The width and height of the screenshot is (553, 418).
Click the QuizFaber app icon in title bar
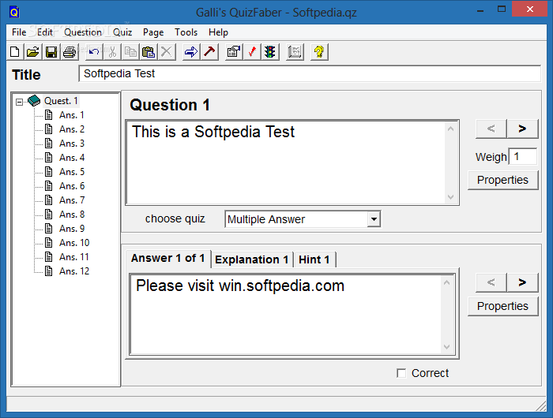click(14, 13)
